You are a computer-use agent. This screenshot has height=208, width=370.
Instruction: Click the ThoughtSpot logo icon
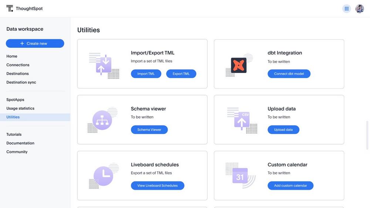point(10,9)
